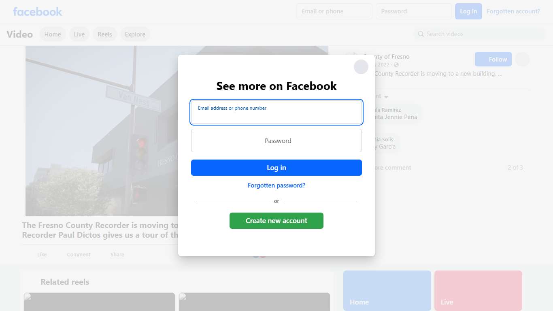Click the Facebook logo in header
The height and width of the screenshot is (311, 553).
(38, 11)
